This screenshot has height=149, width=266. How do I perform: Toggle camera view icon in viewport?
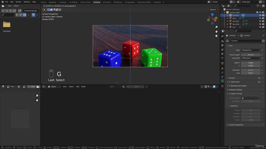[x=216, y=36]
